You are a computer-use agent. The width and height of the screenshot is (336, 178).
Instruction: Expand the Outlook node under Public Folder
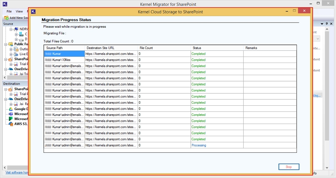pos(11,49)
